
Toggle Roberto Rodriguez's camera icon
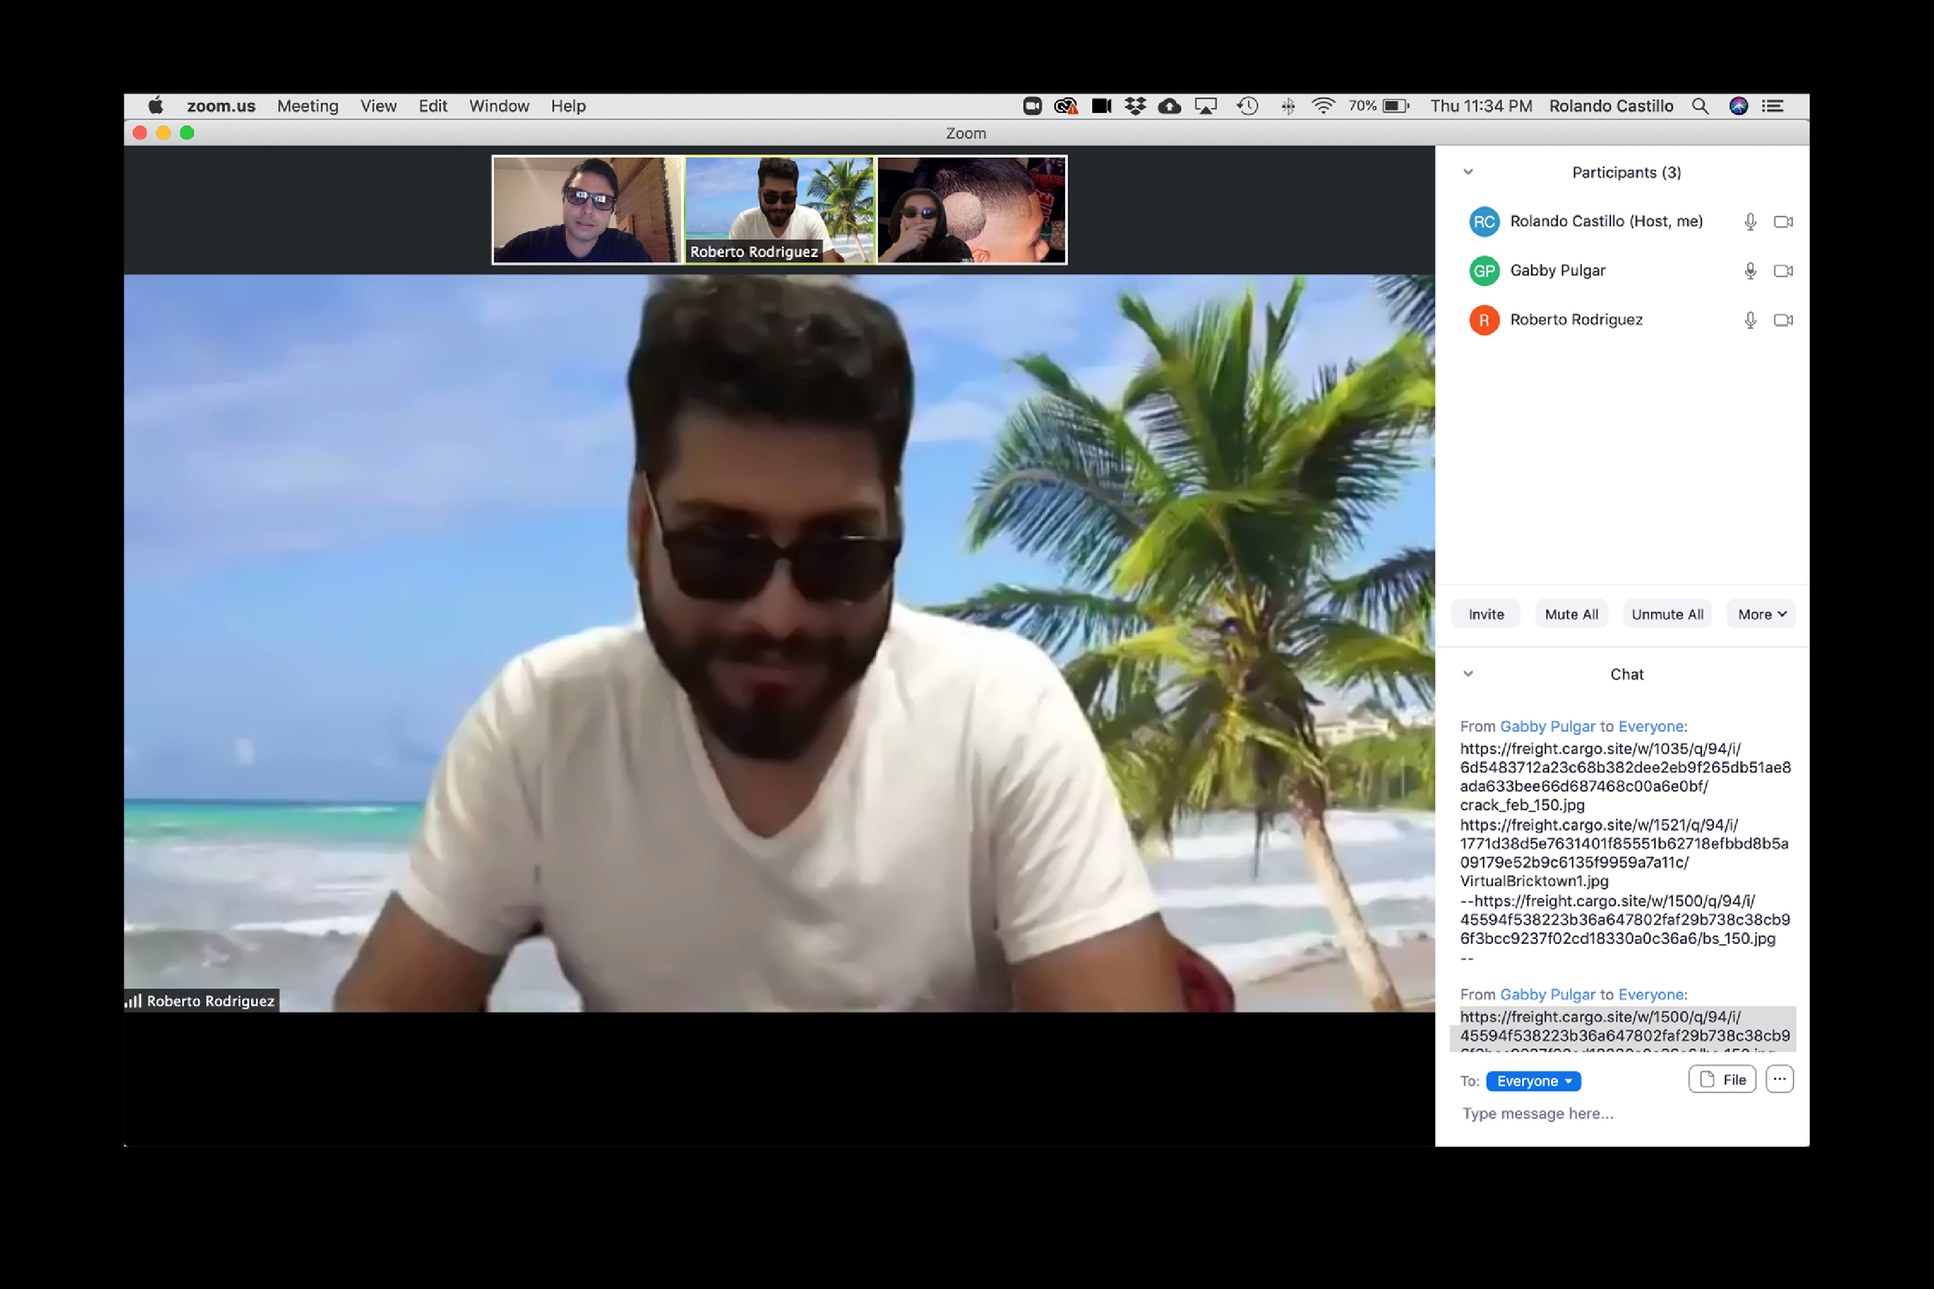tap(1783, 320)
